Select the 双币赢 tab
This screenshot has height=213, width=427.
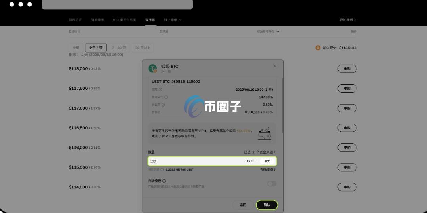151,20
